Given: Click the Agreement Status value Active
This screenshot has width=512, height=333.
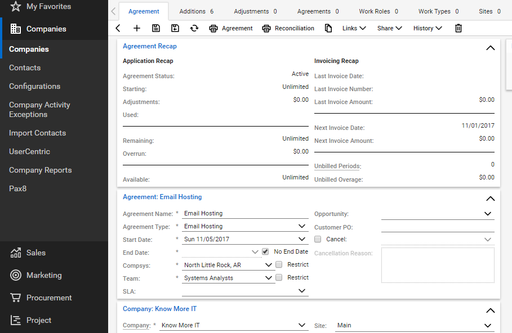Looking at the screenshot, I should point(300,74).
